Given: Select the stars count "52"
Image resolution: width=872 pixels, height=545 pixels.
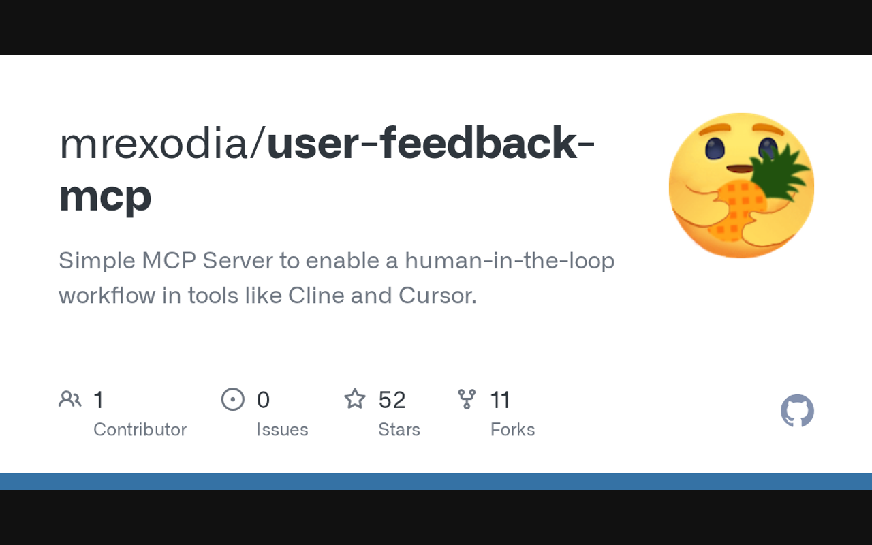Looking at the screenshot, I should (x=392, y=400).
